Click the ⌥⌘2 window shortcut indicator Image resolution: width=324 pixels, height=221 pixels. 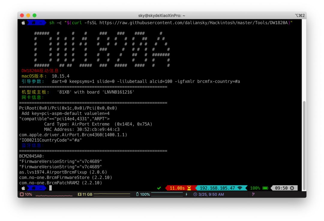click(300, 16)
